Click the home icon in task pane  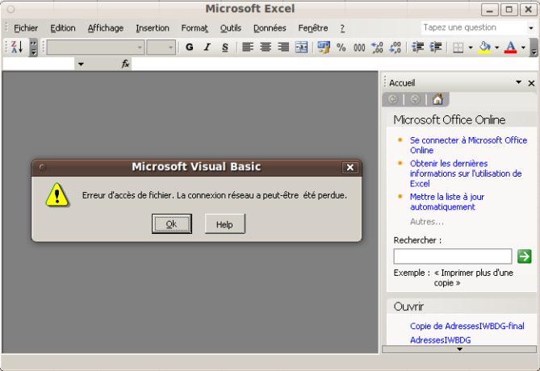[437, 99]
